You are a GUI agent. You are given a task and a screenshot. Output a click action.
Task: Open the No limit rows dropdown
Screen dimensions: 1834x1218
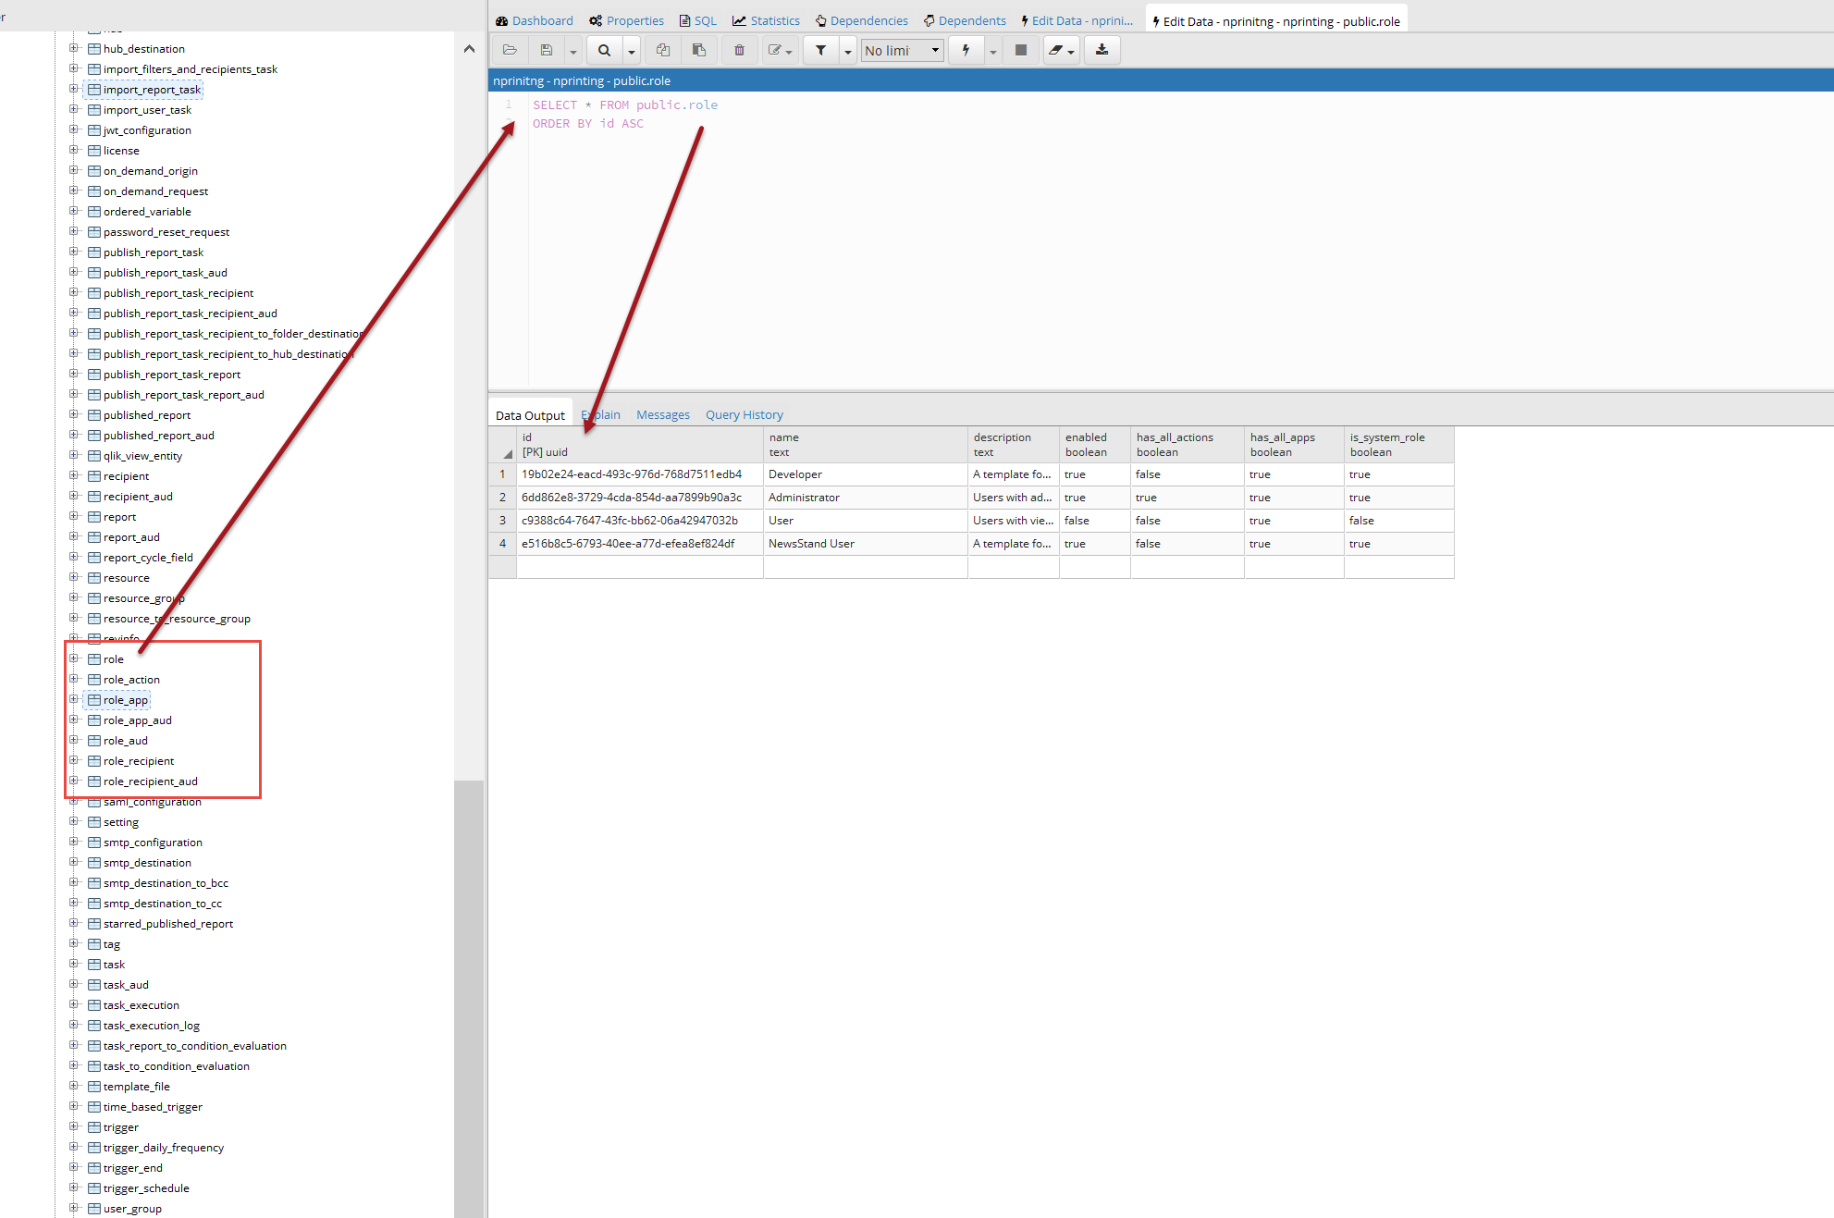click(x=902, y=50)
